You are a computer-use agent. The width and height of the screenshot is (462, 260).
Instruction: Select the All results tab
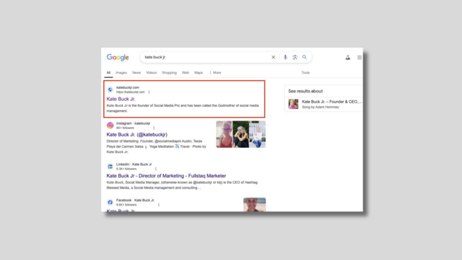pyautogui.click(x=109, y=73)
